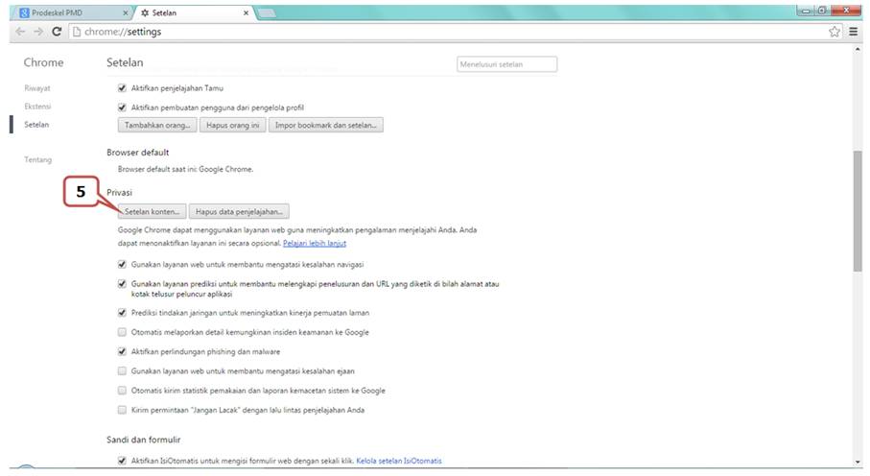Toggle Aktifkan penjelajahan Tamu checkbox
Screen dimensions: 870x476
[x=122, y=87]
